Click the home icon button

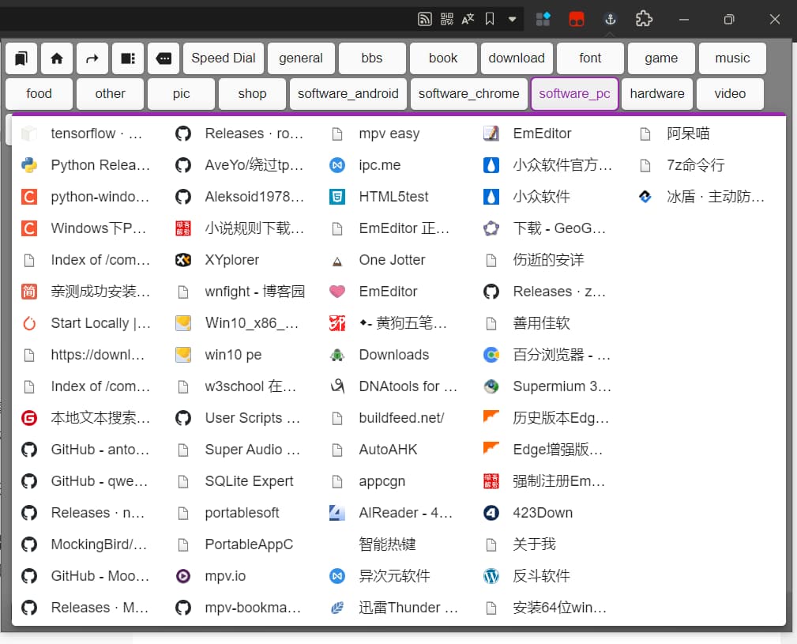[57, 58]
